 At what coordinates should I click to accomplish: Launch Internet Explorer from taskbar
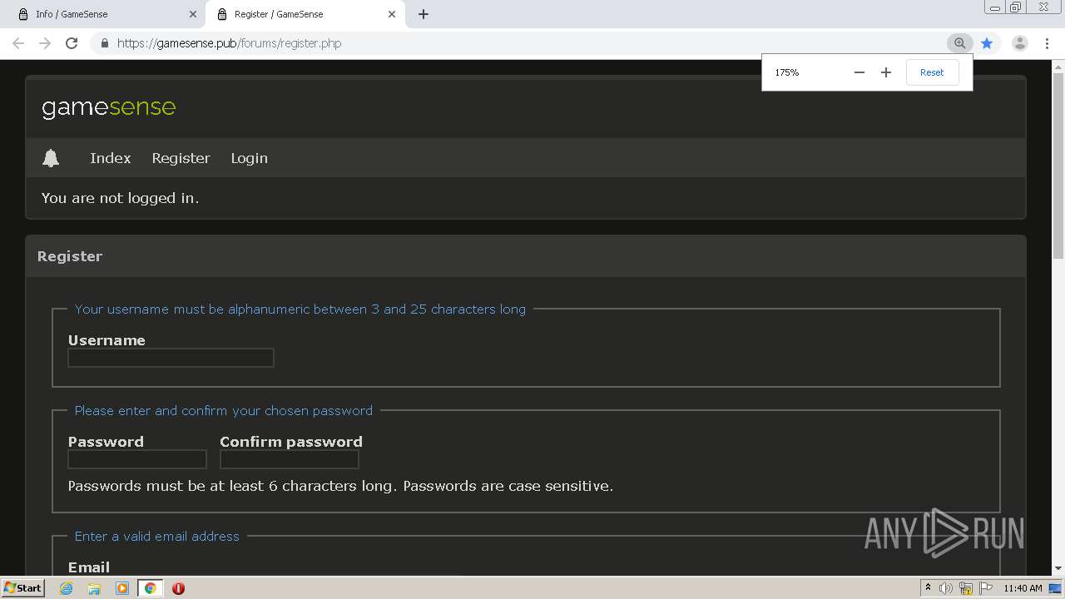tap(67, 588)
